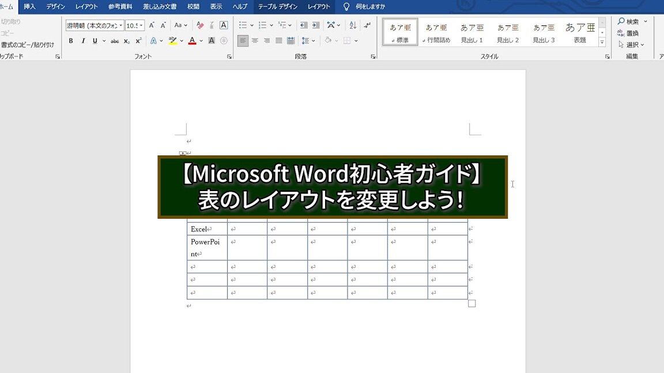Viewport: 664px width, 373px height.
Task: Decrease paragraph indent
Action: (x=304, y=25)
